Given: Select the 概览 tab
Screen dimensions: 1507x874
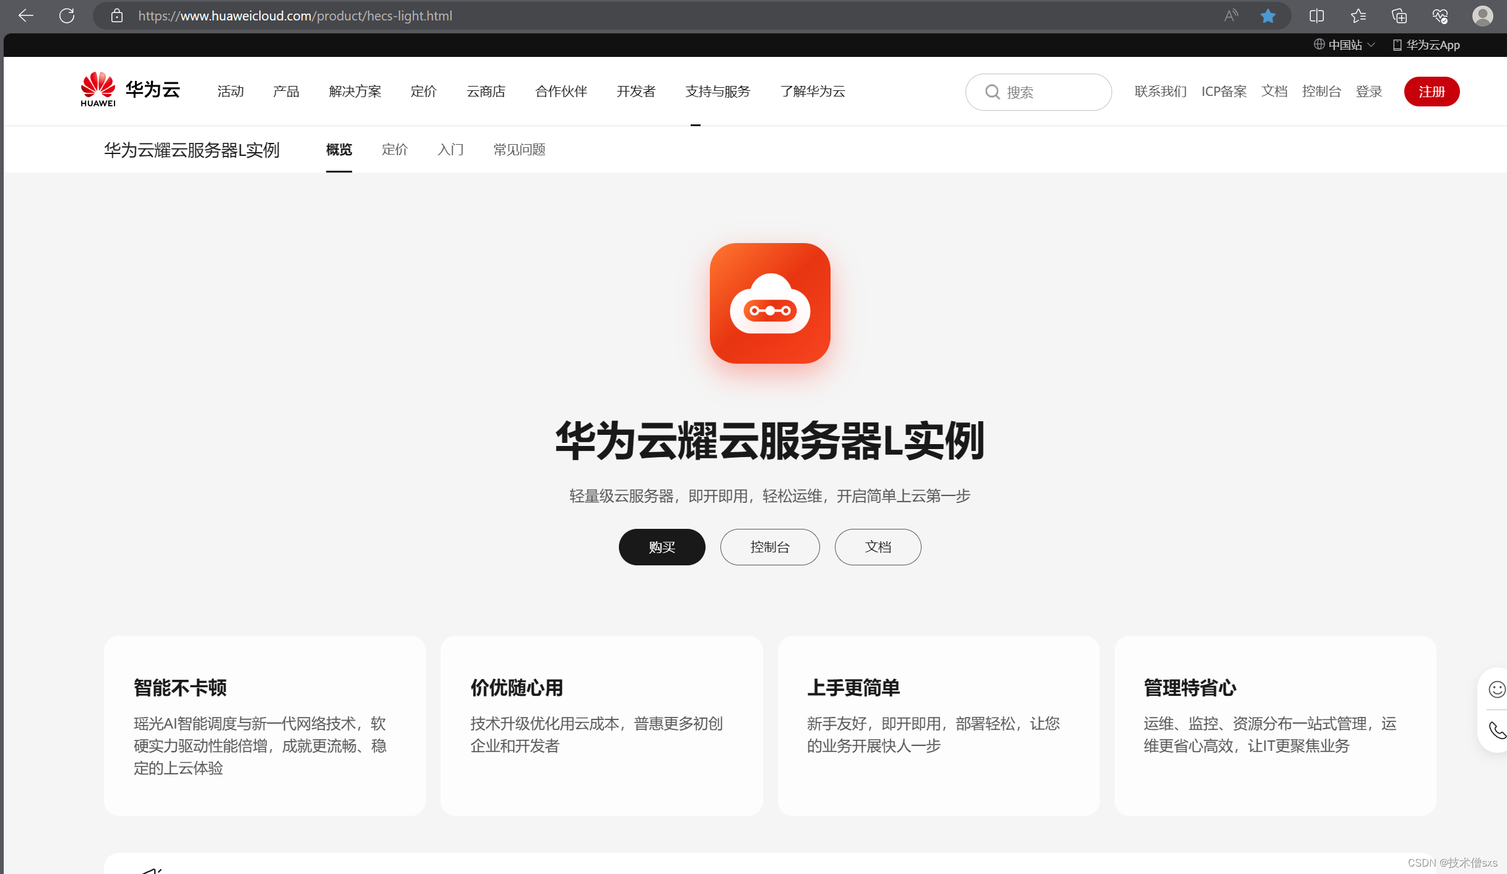Looking at the screenshot, I should pyautogui.click(x=339, y=149).
